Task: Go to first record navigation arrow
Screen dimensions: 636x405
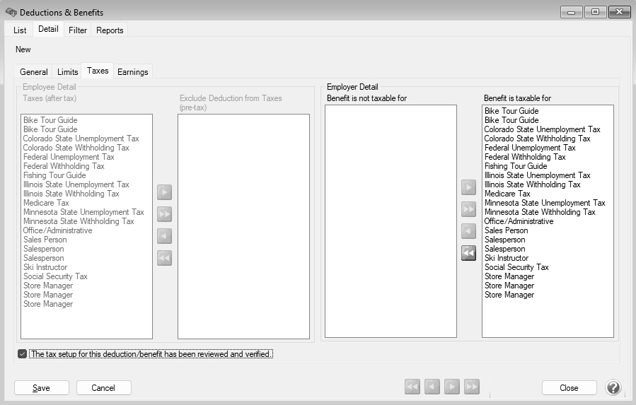Action: click(x=412, y=387)
